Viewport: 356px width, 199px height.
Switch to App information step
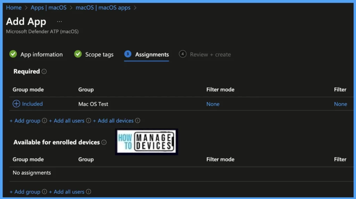tap(42, 55)
